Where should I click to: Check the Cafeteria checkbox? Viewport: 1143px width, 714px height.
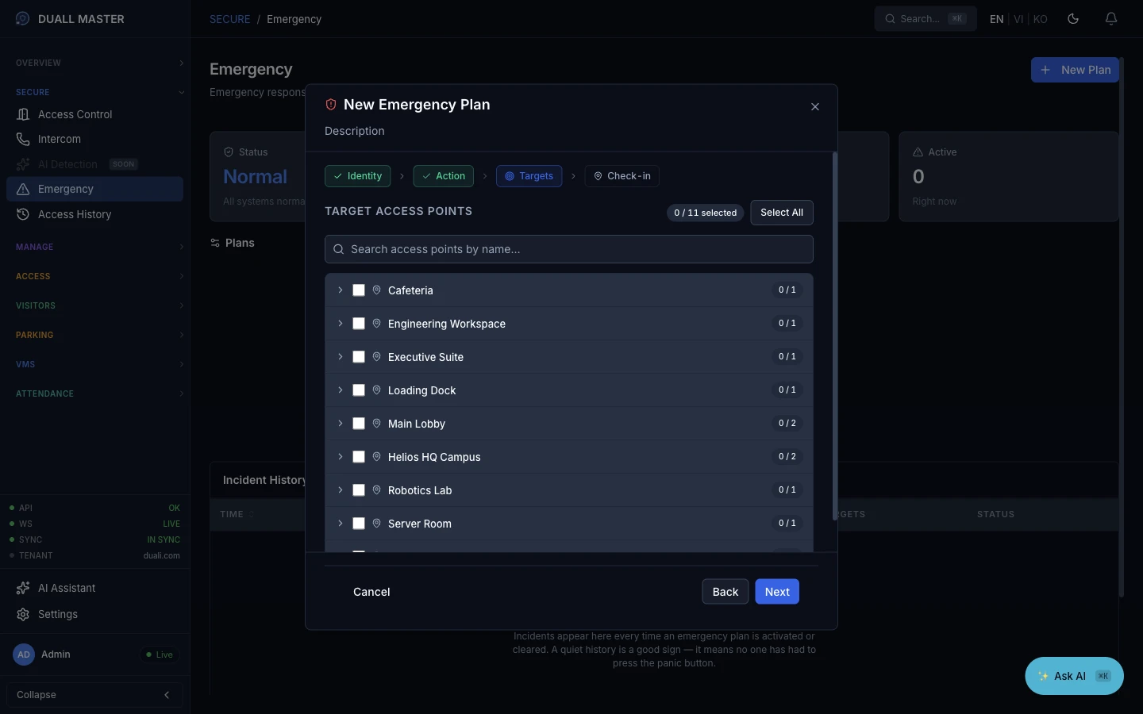click(359, 290)
